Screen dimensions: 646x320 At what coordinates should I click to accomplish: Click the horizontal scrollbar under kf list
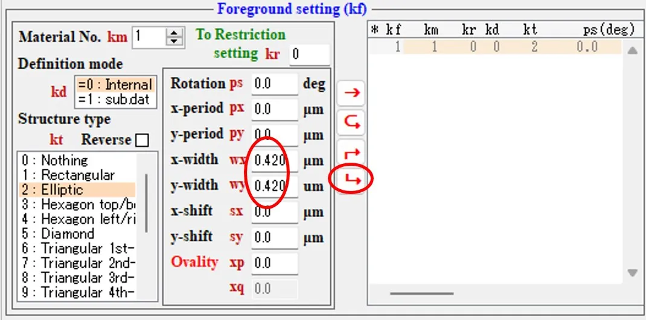(x=421, y=293)
